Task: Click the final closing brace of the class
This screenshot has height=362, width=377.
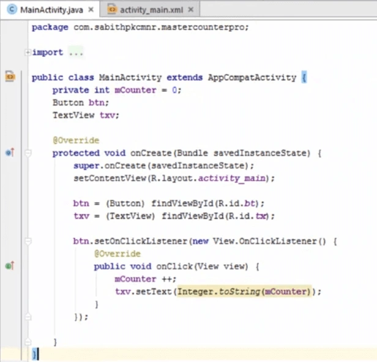Action: click(34, 355)
